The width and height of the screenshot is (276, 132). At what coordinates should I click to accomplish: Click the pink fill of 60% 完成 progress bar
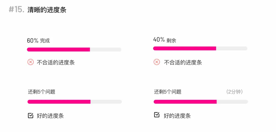59,50
